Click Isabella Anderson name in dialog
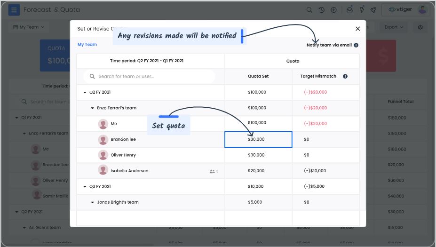The height and width of the screenshot is (247, 436). 129,171
